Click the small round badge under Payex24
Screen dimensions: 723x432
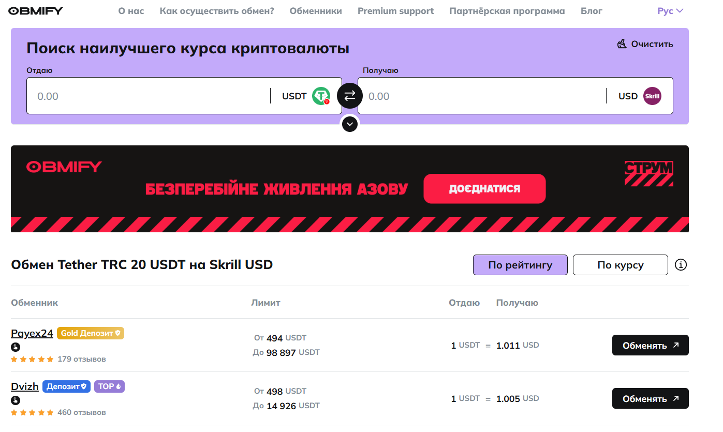pos(16,347)
